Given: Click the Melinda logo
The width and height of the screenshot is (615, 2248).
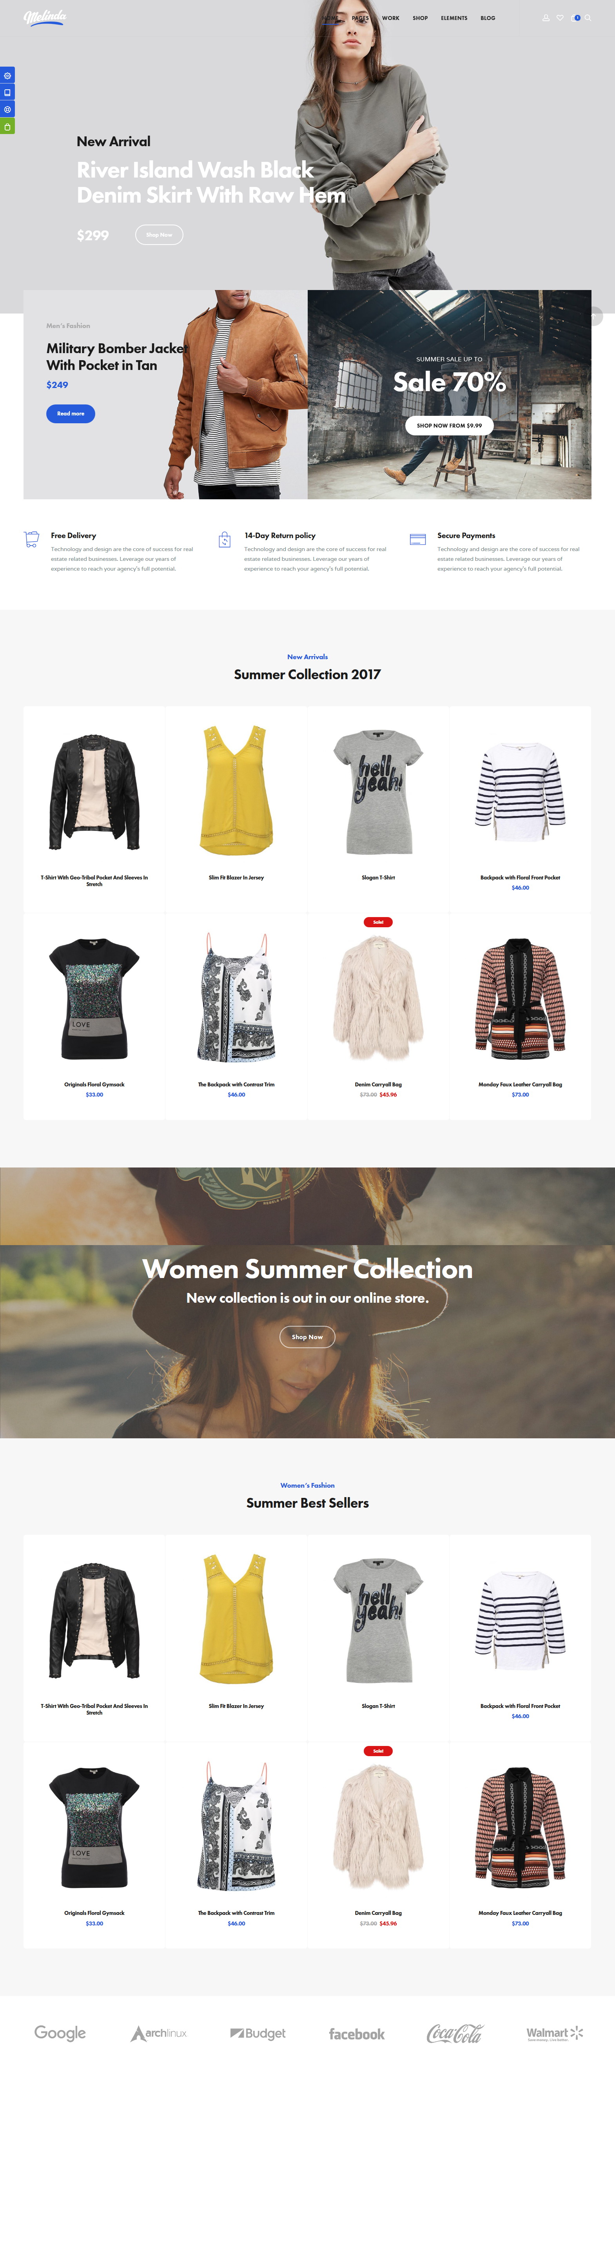Looking at the screenshot, I should 45,18.
